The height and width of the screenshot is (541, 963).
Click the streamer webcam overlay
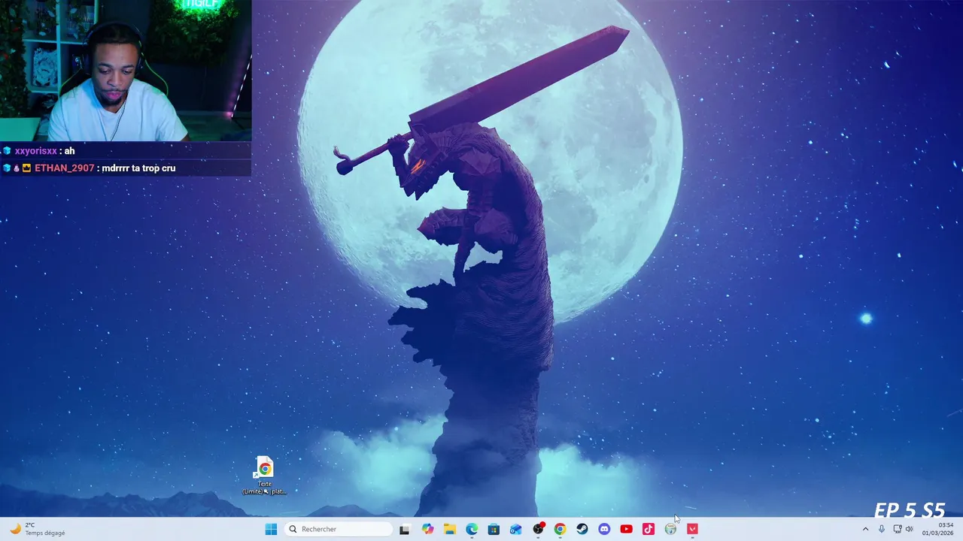click(x=126, y=71)
